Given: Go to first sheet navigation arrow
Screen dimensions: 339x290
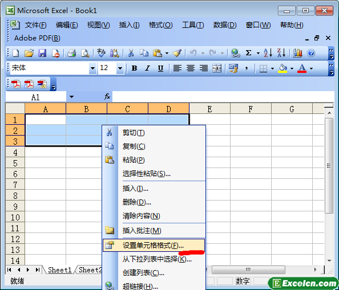Looking at the screenshot, I should 9,269.
